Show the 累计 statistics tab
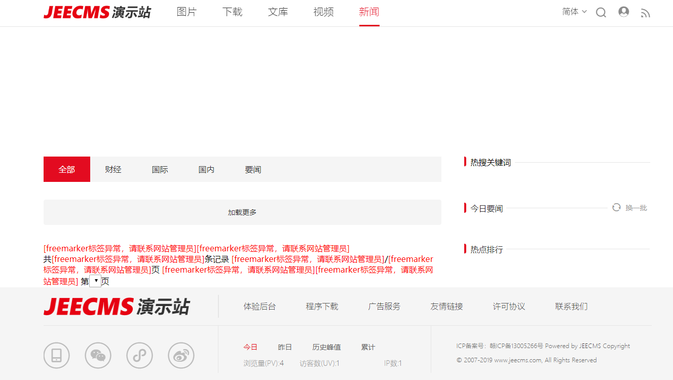Screen dimensions: 673x380 pos(368,347)
